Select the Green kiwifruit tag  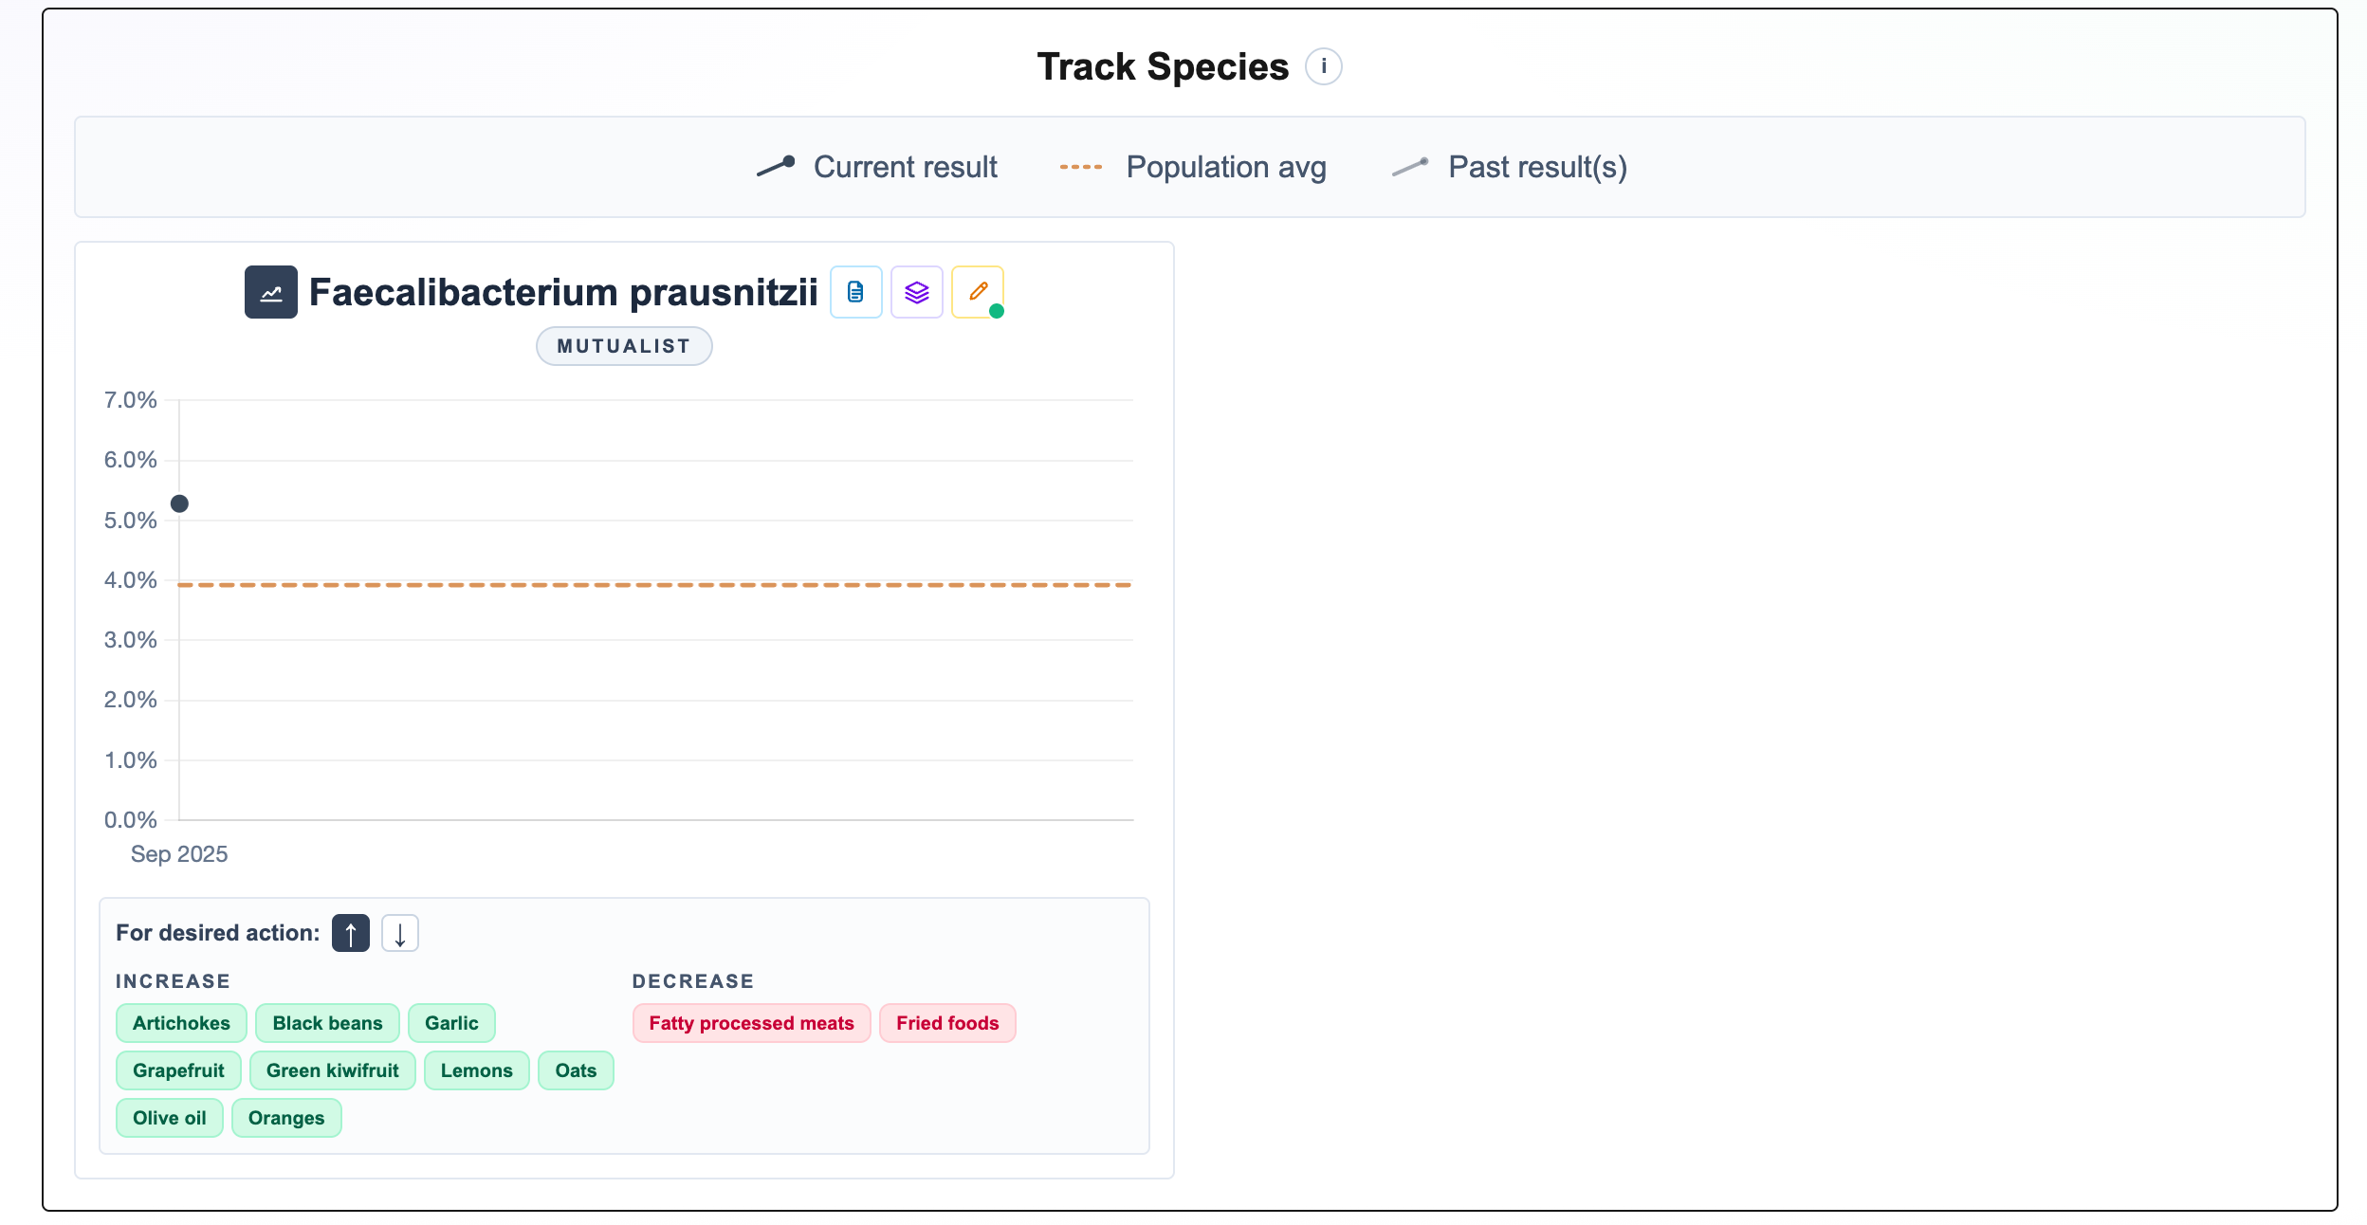332,1070
